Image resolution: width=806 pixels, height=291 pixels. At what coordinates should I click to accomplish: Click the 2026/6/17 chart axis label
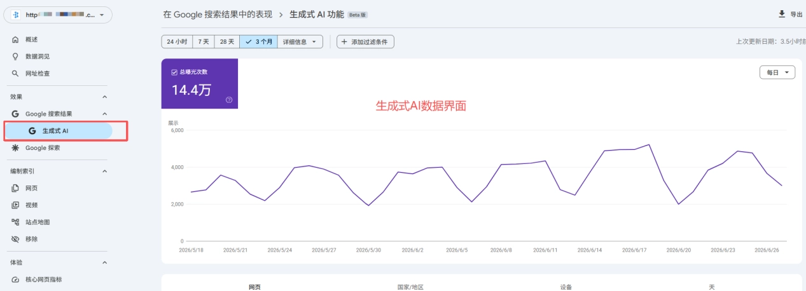[634, 250]
